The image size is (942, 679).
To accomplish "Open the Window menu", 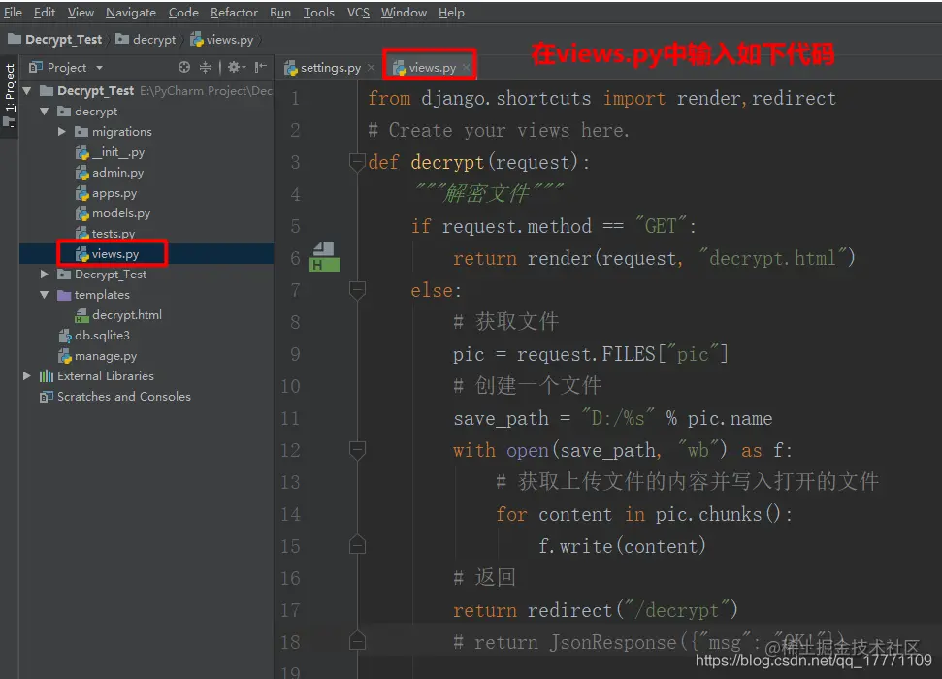I will click(404, 12).
